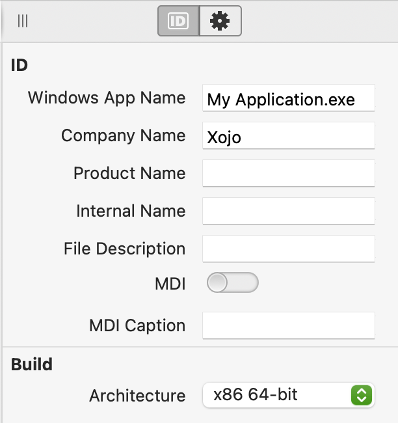Click the Internal Name input field
This screenshot has height=423, width=398.
pyautogui.click(x=289, y=211)
